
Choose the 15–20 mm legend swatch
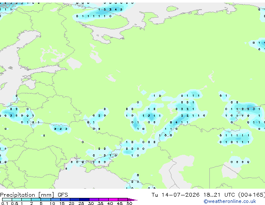65,200
